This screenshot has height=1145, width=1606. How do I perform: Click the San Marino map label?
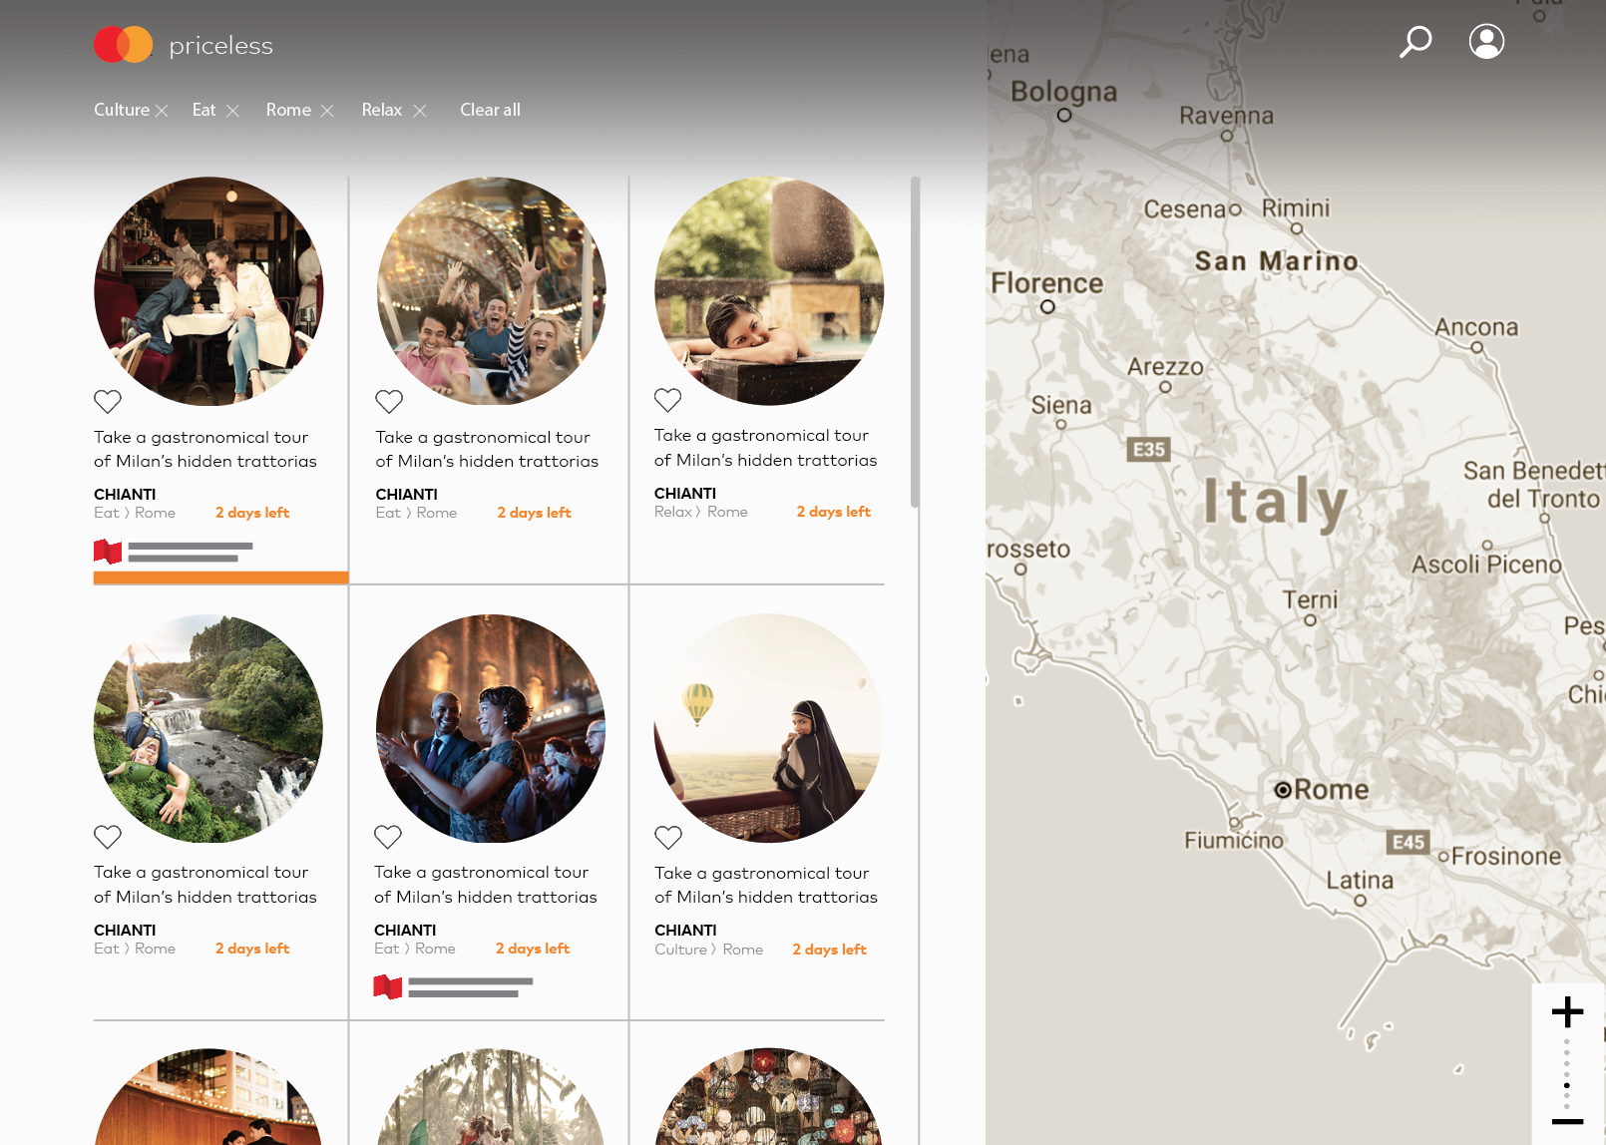tap(1277, 261)
